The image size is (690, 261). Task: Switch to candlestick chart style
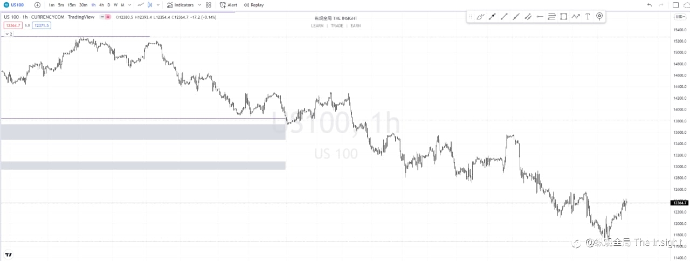click(150, 5)
